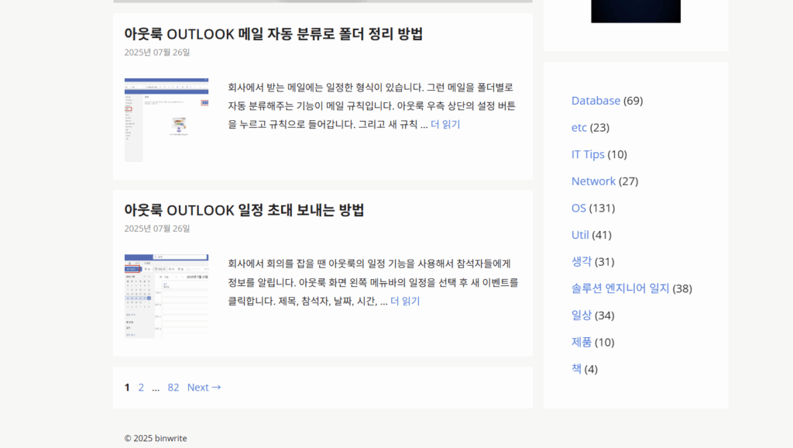View posts in the Network category
The height and width of the screenshot is (448, 793).
click(593, 181)
